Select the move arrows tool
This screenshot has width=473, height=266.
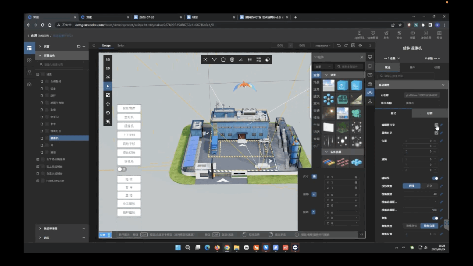pos(108,104)
